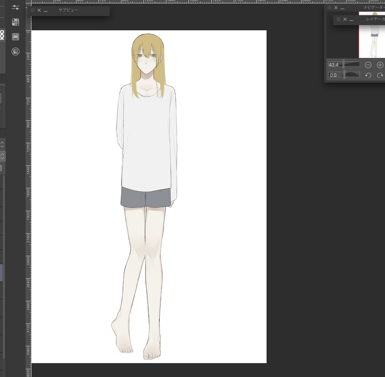Viewport: 385px width, 377px height.
Task: Click the circled square icon in the dock
Action: point(15,51)
